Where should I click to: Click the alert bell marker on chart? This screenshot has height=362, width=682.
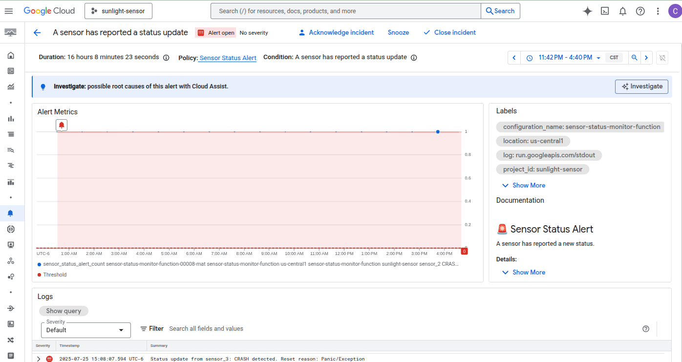pos(62,125)
